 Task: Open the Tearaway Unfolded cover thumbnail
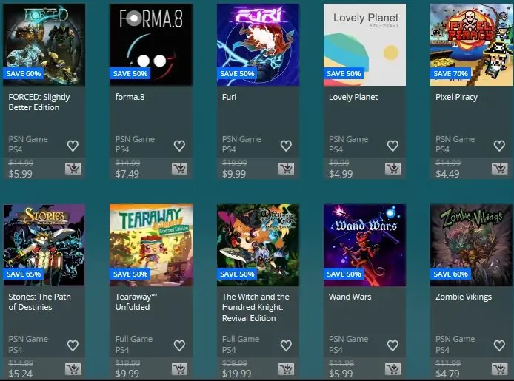pos(151,245)
